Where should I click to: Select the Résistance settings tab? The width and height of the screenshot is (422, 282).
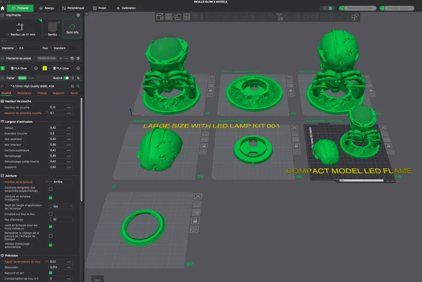coord(24,93)
